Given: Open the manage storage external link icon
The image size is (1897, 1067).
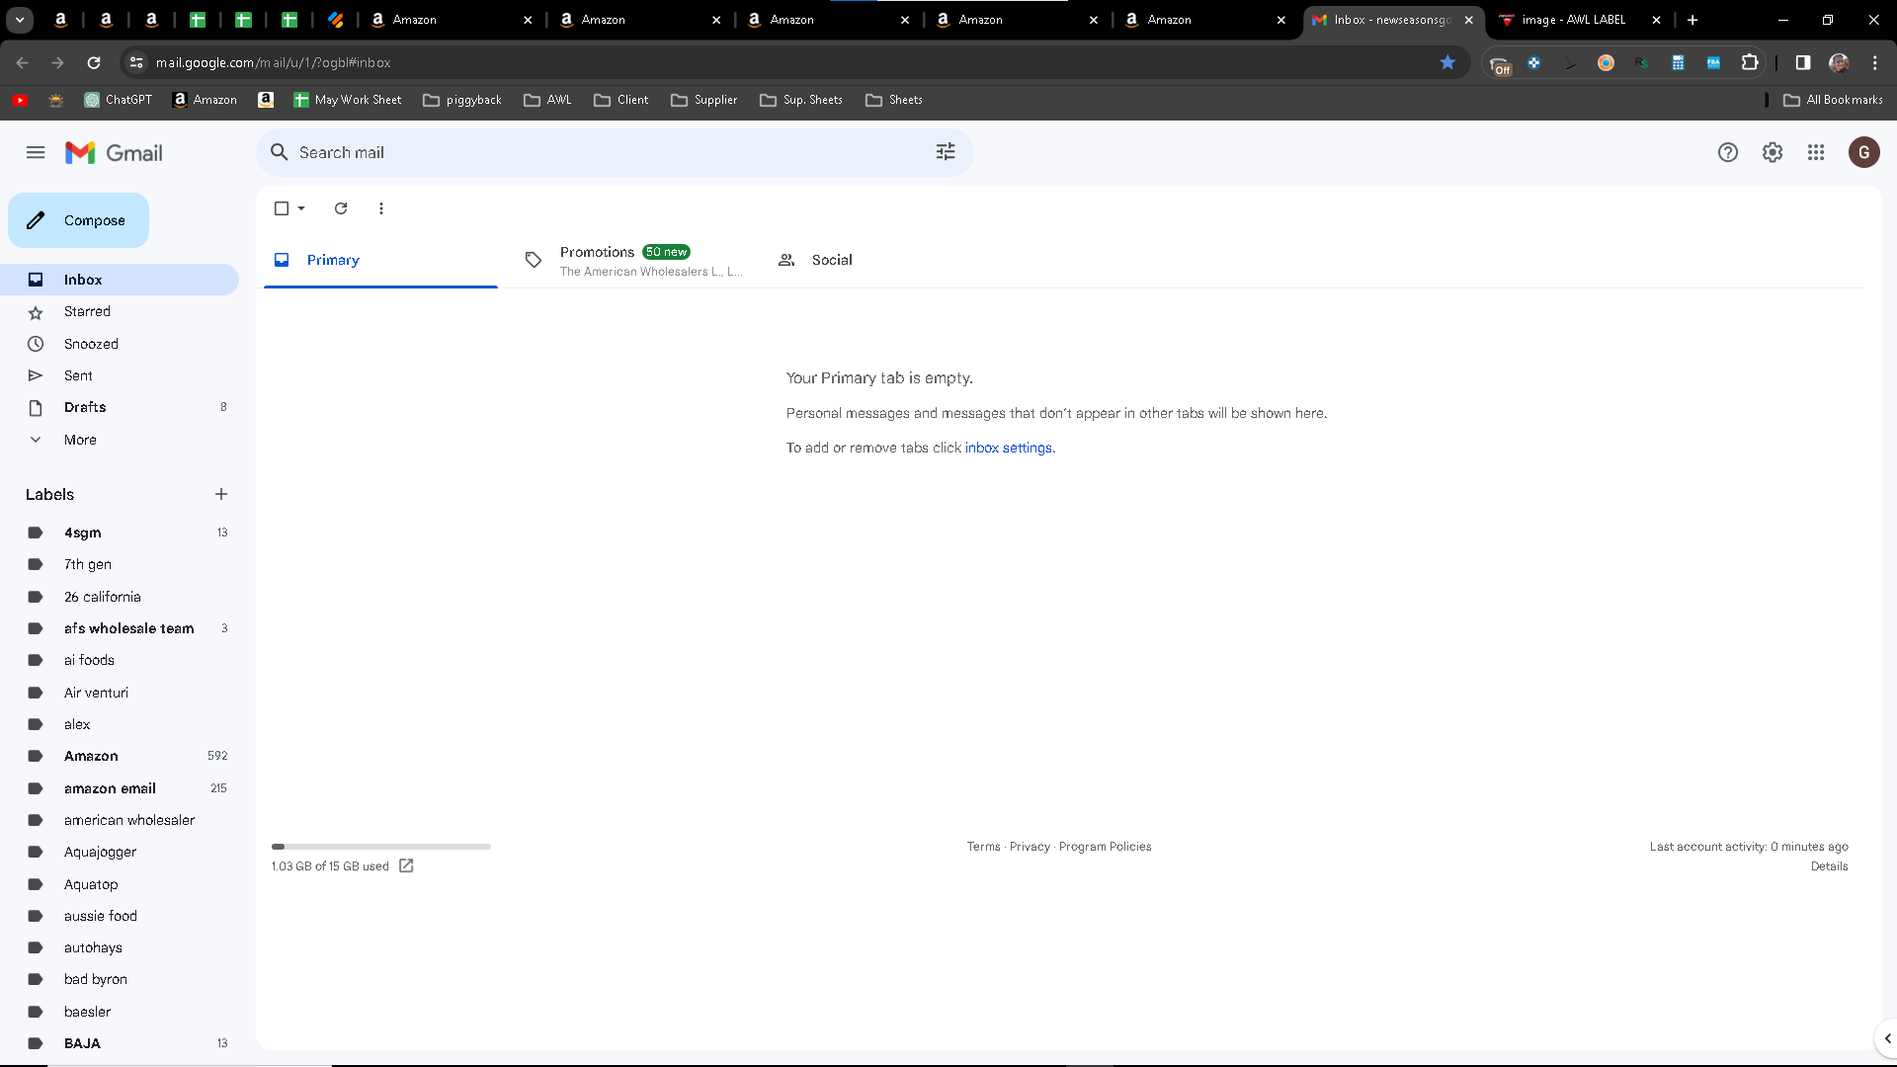Looking at the screenshot, I should click(x=406, y=865).
